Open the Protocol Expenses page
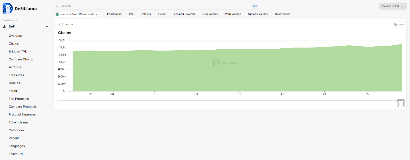 click(22, 115)
